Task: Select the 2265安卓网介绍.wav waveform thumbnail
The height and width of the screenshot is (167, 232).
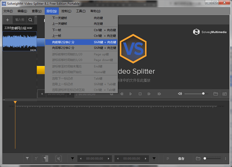Action: [x=20, y=41]
